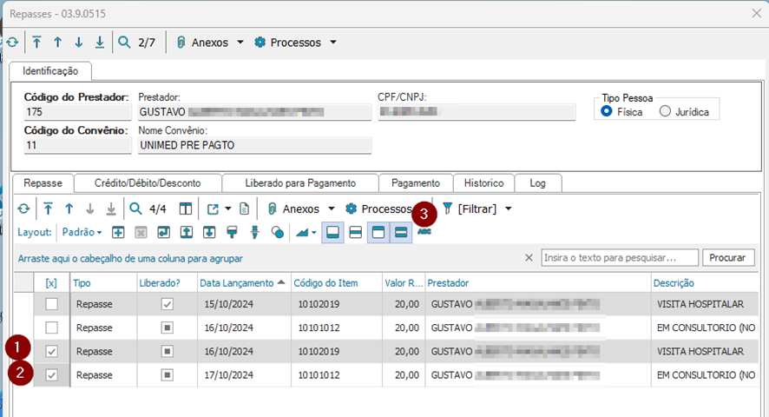Image resolution: width=769 pixels, height=417 pixels.
Task: Toggle the split rows view button
Action: pyautogui.click(x=356, y=232)
